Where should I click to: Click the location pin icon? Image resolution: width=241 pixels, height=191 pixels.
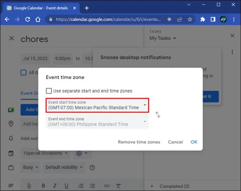(x=11, y=124)
